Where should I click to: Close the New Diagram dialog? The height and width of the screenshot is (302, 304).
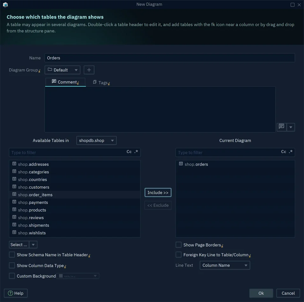(x=299, y=5)
